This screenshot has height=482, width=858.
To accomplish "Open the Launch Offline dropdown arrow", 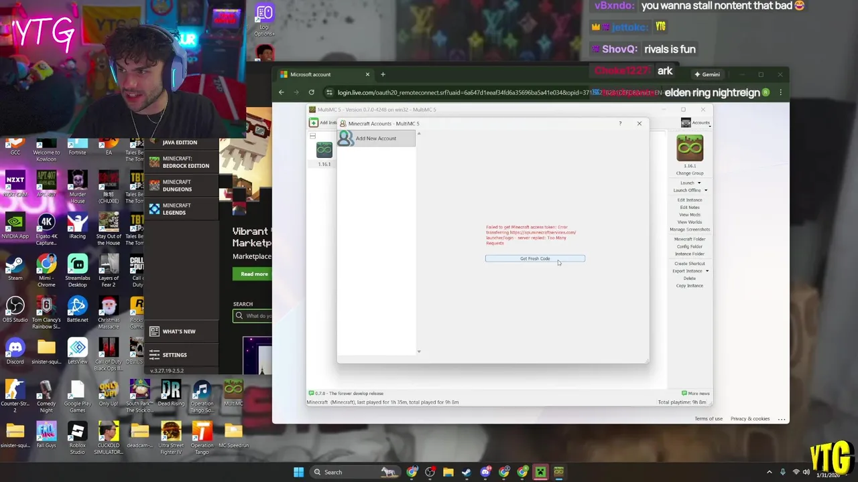I will click(x=706, y=190).
